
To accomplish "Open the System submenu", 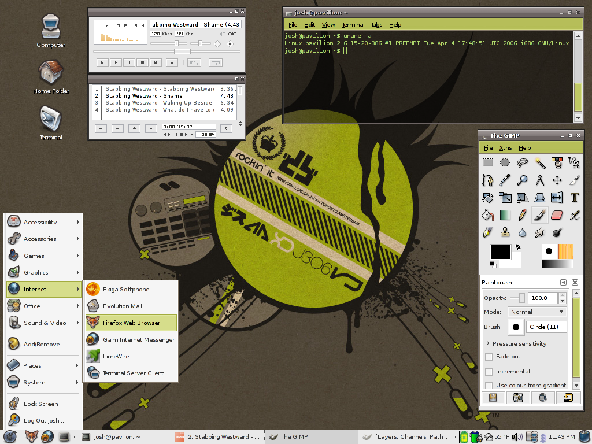I will pos(44,382).
